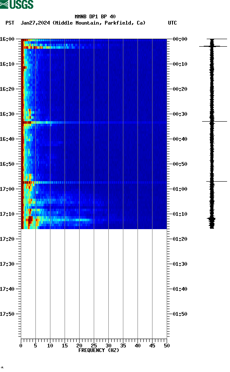Click the date text Jan27,2024
Image resolution: width=230 pixels, height=372 pixels.
tap(35, 23)
